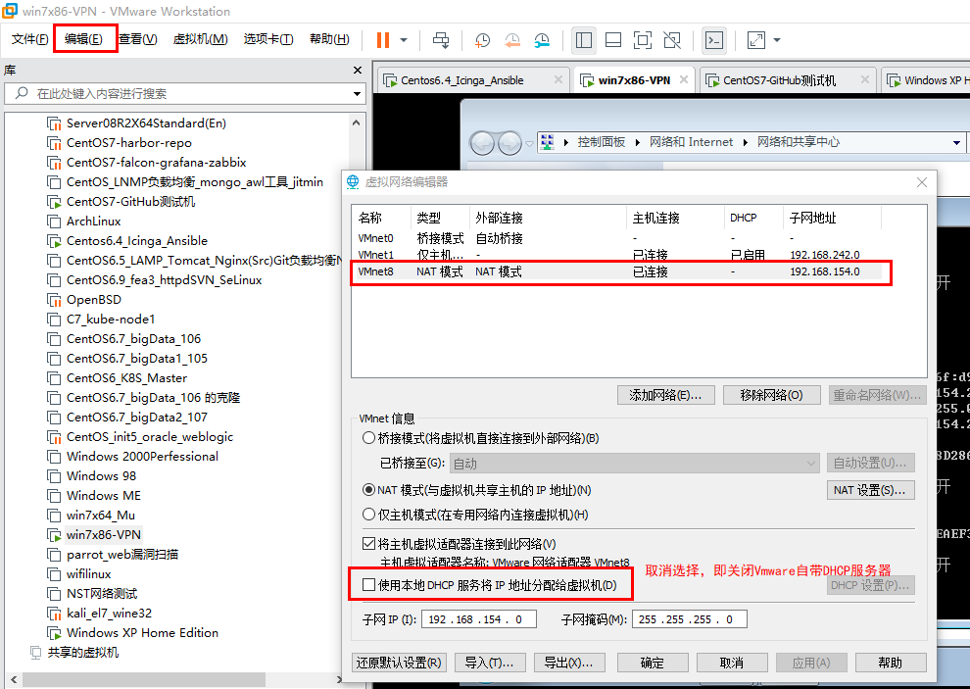
Task: Open the 文件(F) menu
Action: point(29,39)
